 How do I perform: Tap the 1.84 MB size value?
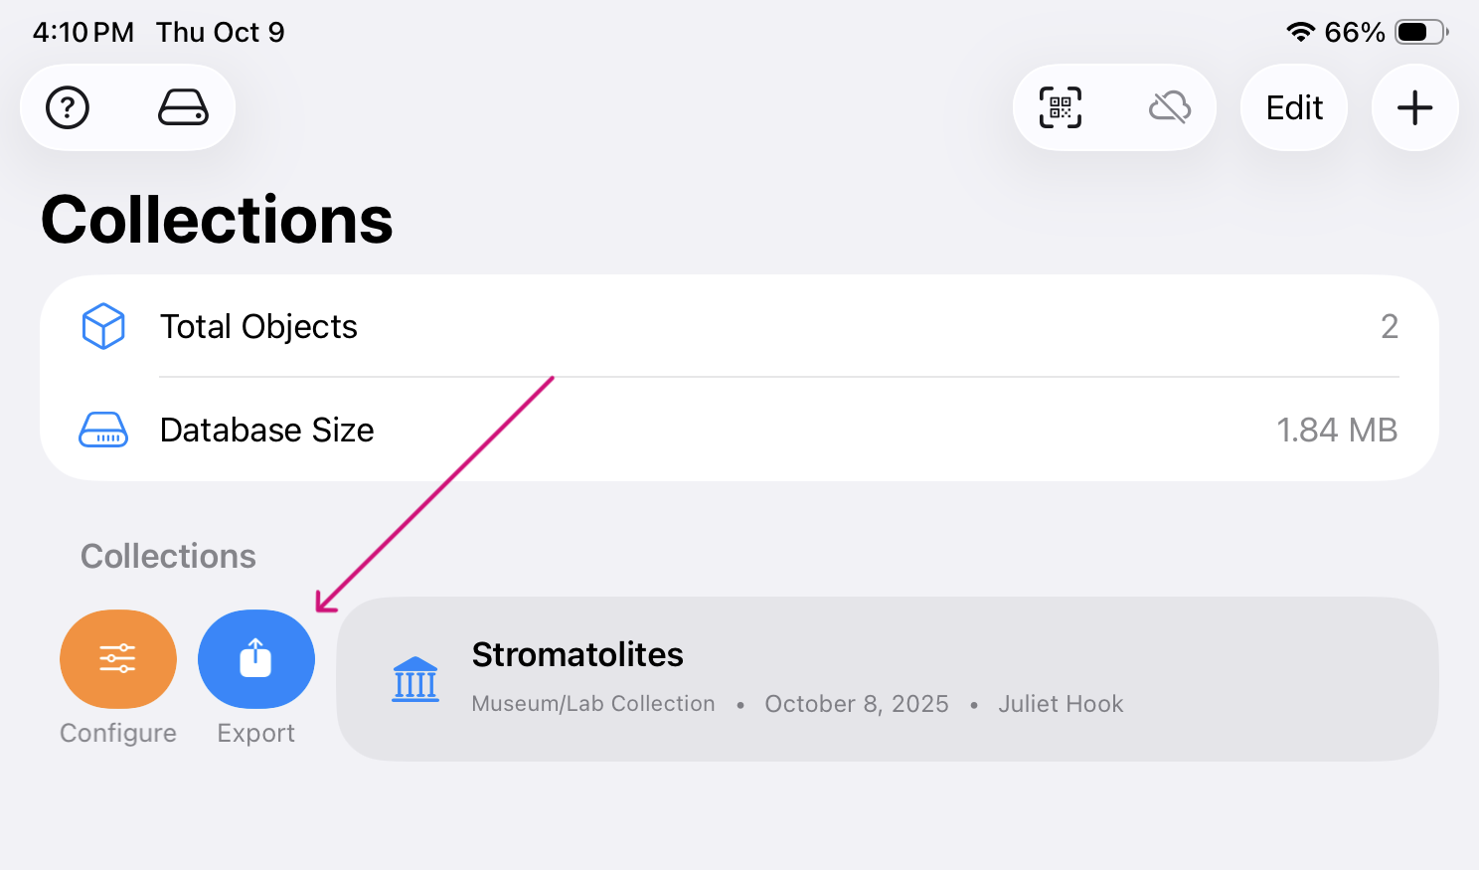point(1336,430)
